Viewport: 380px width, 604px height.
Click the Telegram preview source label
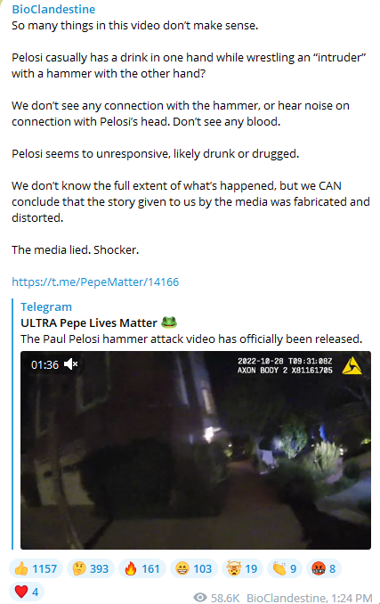pyautogui.click(x=46, y=306)
